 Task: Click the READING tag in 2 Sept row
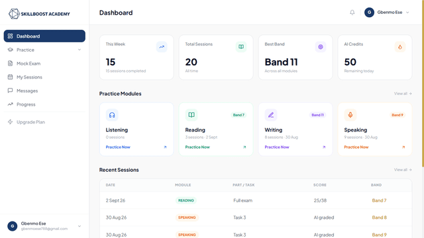[186, 200]
